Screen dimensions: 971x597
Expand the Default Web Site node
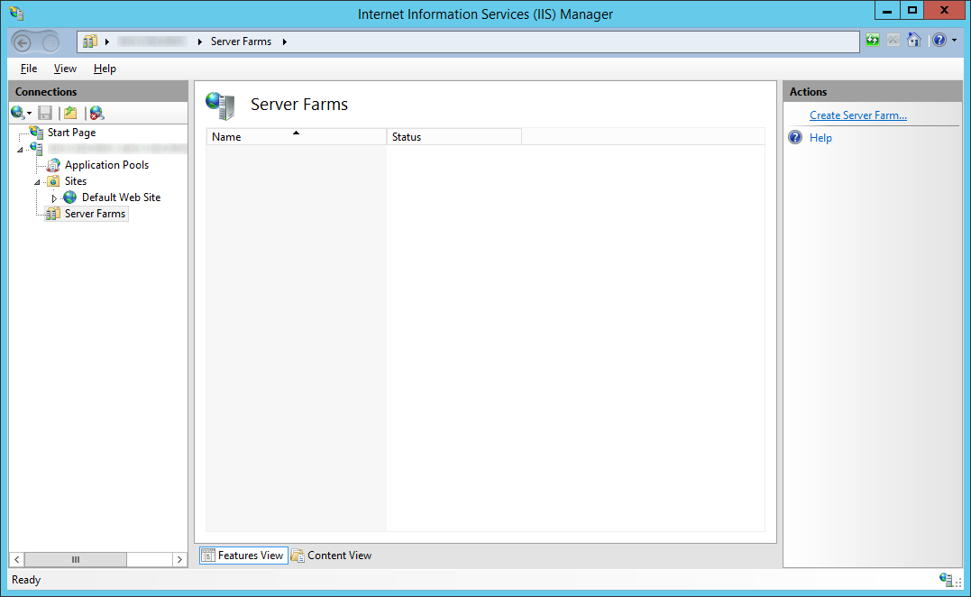pyautogui.click(x=54, y=198)
